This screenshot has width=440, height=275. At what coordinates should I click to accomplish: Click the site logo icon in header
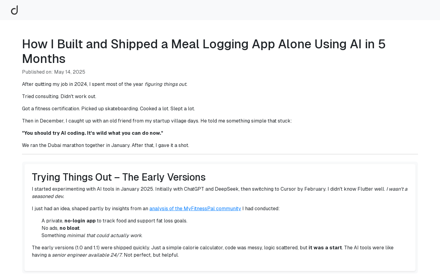pyautogui.click(x=14, y=10)
